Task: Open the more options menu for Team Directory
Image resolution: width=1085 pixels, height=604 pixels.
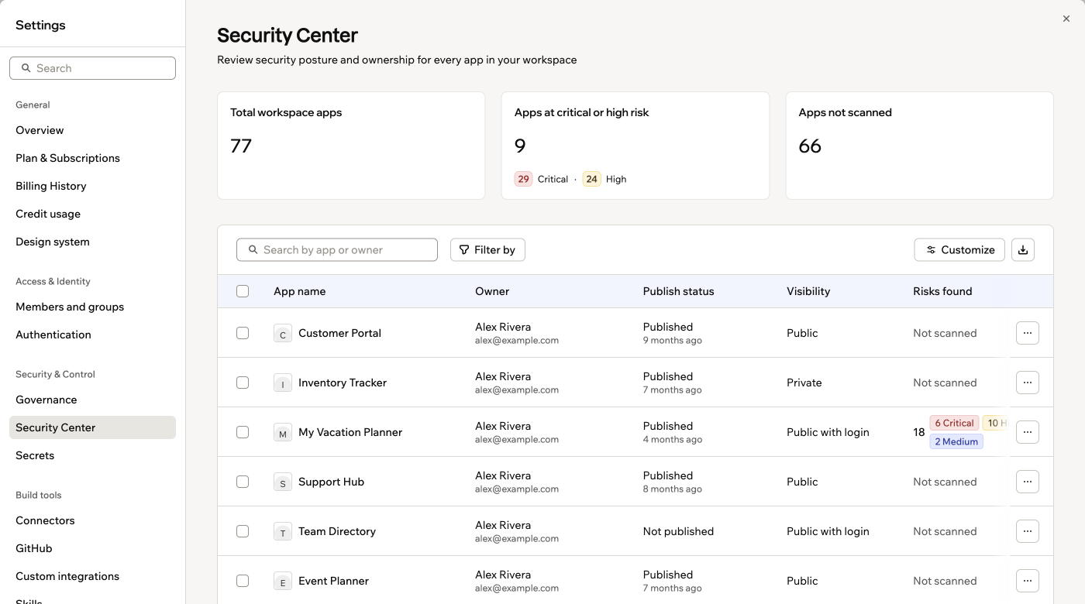Action: click(x=1028, y=531)
